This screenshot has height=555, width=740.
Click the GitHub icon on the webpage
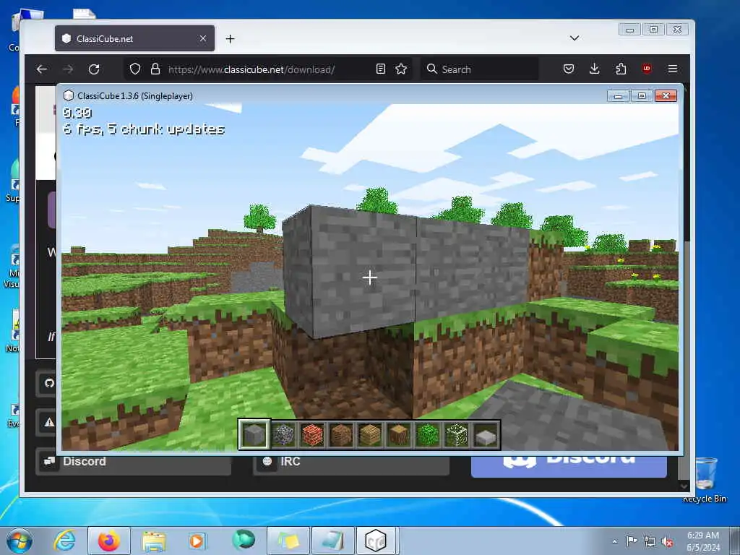(x=48, y=383)
